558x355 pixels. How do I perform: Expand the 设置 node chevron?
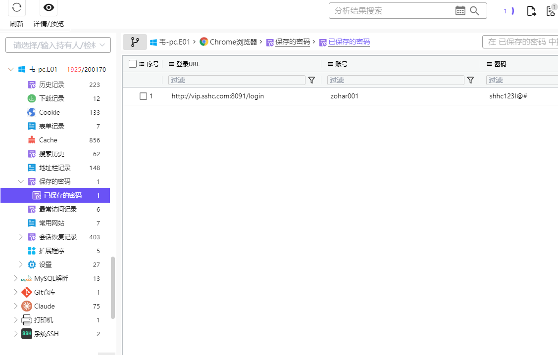click(x=21, y=265)
